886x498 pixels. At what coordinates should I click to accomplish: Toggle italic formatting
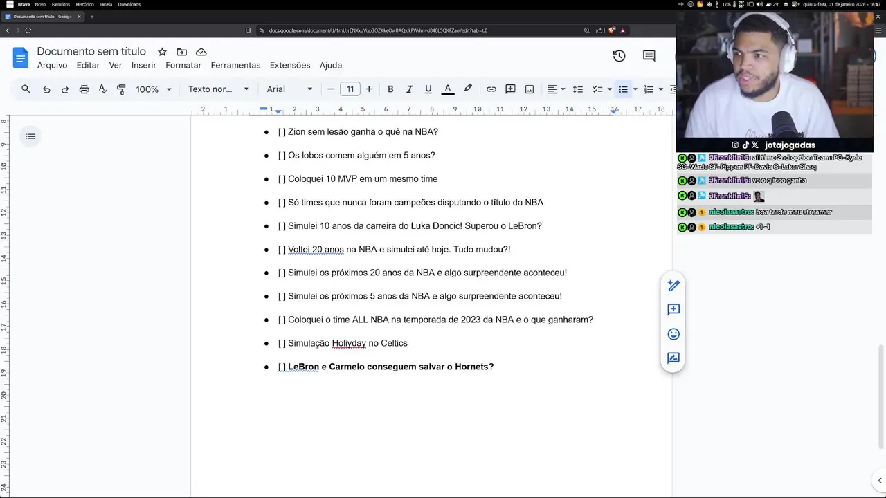[409, 89]
